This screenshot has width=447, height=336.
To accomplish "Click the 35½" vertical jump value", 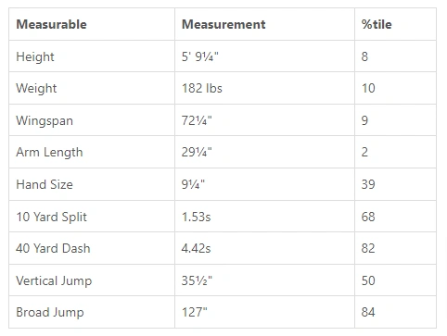I will point(197,280).
